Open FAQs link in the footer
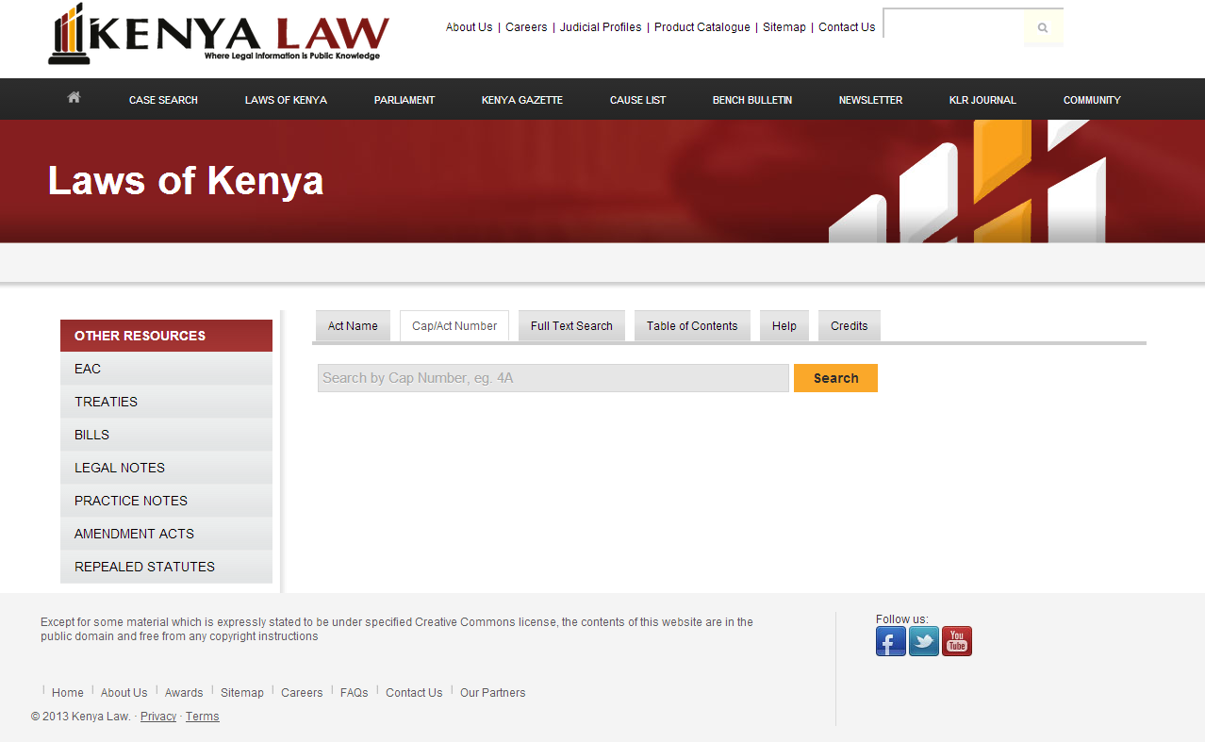This screenshot has width=1205, height=742. tap(355, 693)
